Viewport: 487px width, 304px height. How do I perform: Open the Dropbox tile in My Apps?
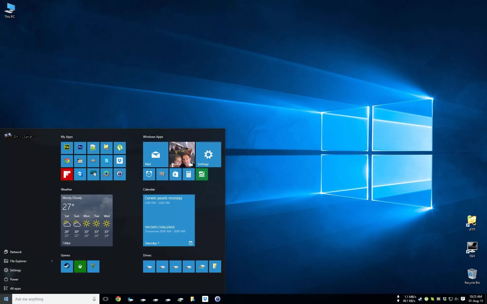(119, 161)
